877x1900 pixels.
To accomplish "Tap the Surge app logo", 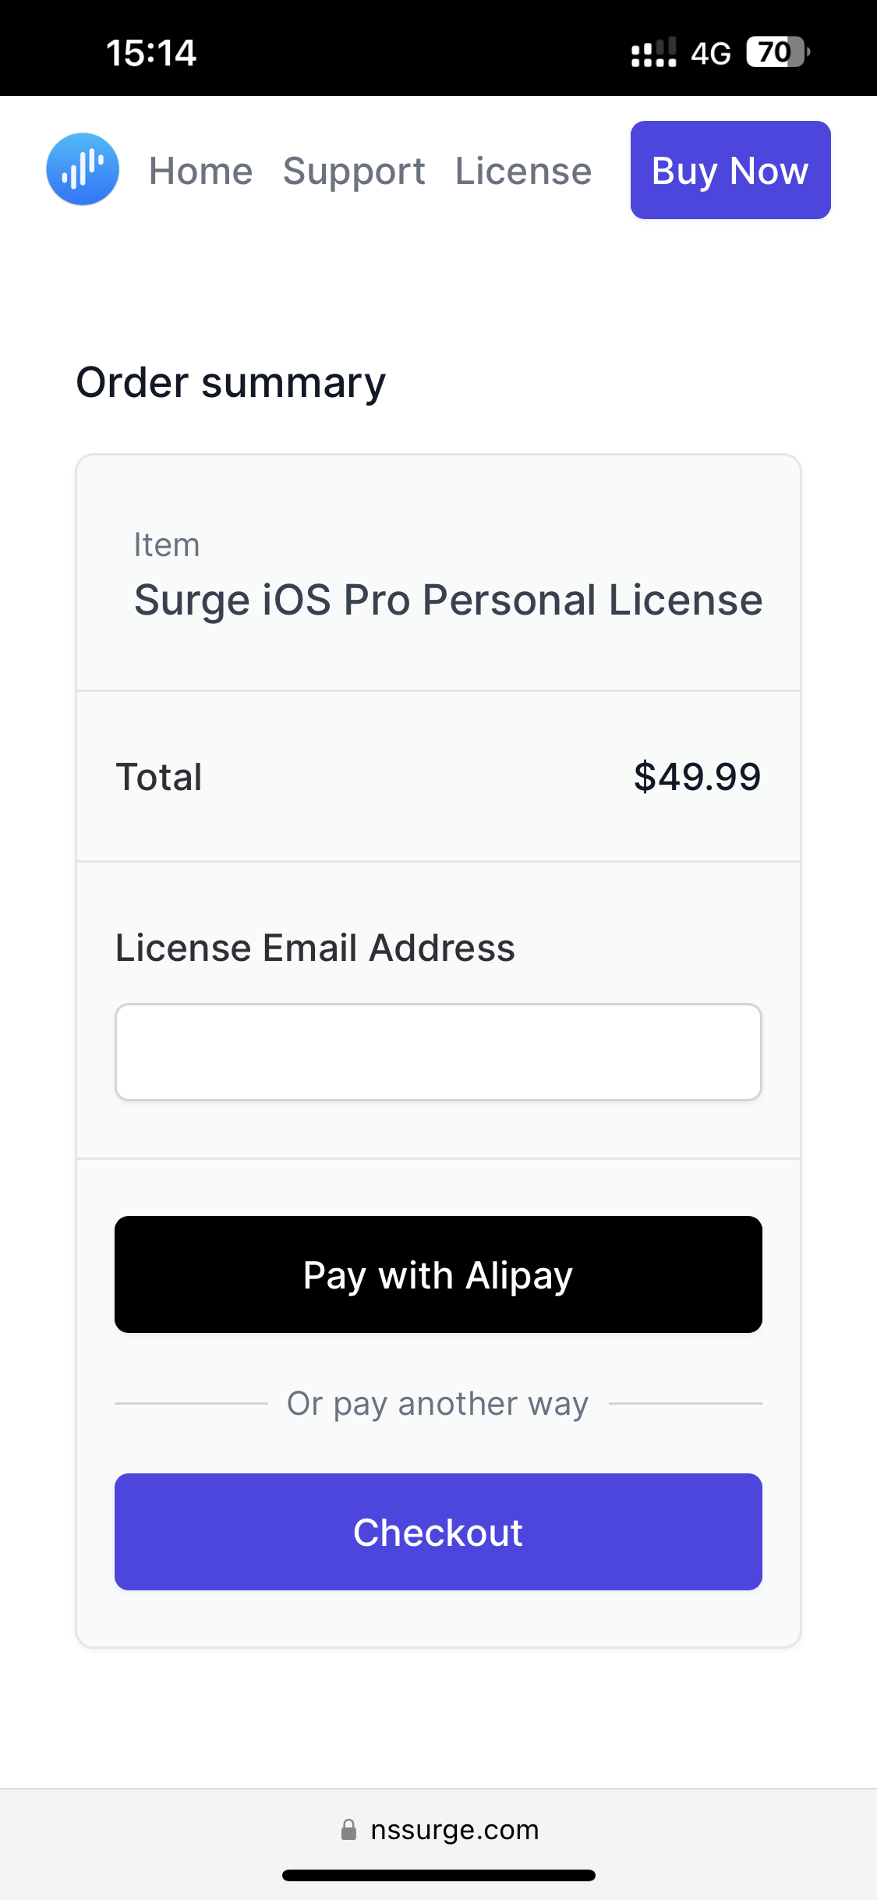I will tap(83, 169).
